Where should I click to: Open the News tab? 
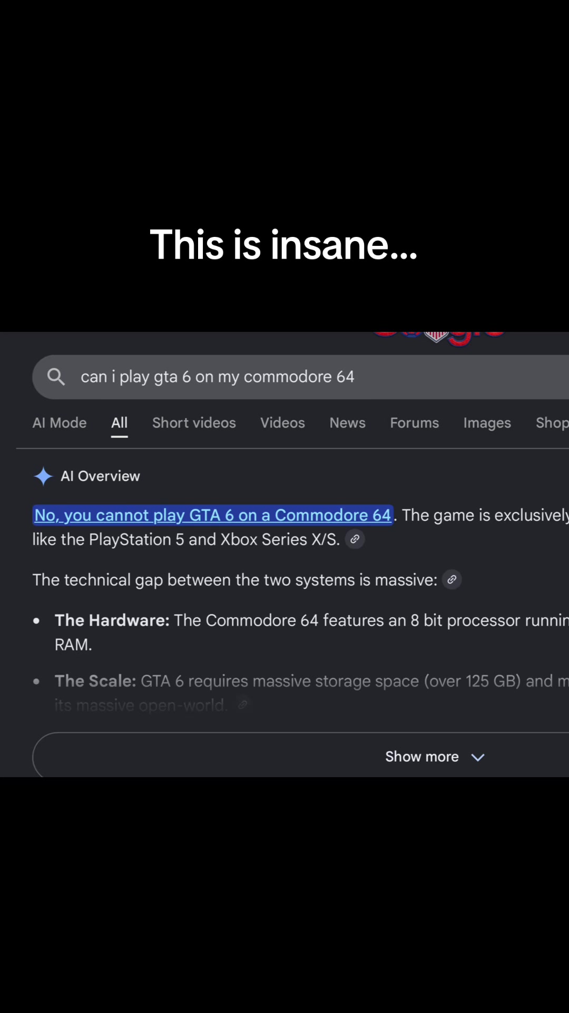347,423
